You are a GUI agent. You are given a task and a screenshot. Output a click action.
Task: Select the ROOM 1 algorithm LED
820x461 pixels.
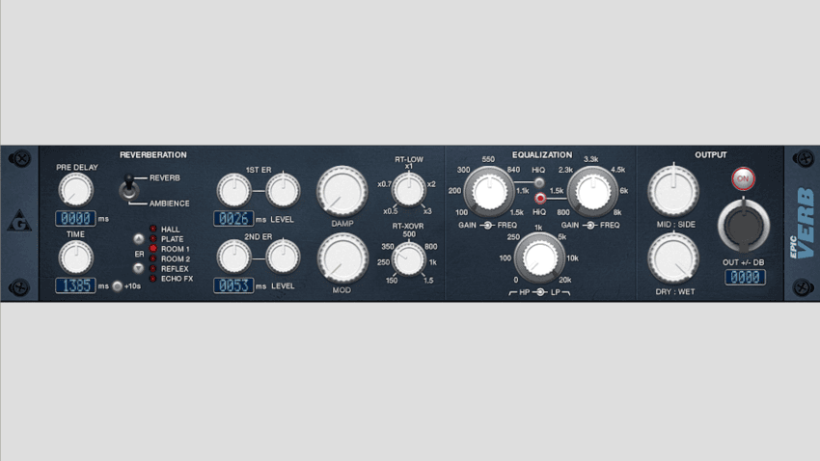click(153, 249)
